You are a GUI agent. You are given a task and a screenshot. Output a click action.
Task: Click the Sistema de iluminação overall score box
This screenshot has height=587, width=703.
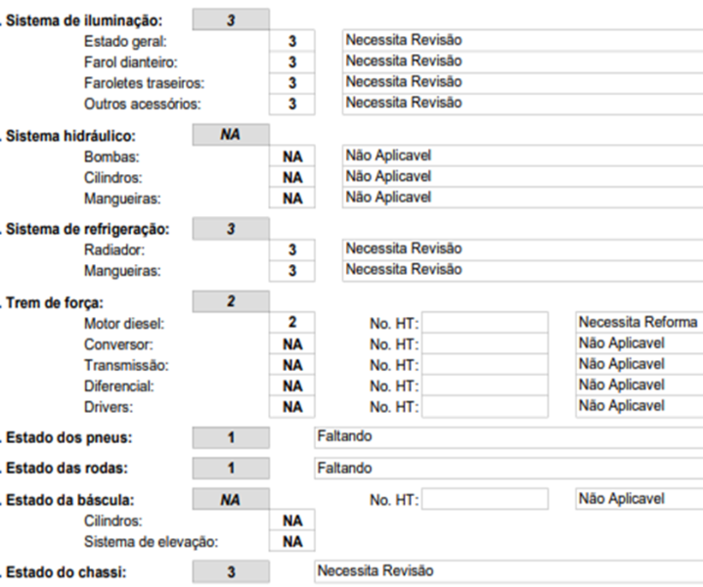pyautogui.click(x=231, y=20)
